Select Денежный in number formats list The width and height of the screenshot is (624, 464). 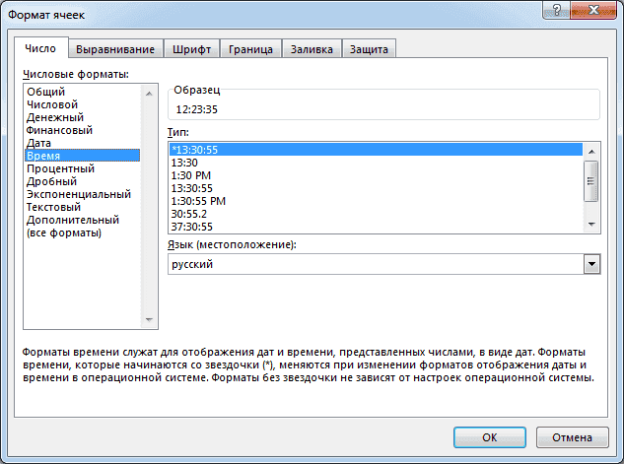(x=54, y=117)
